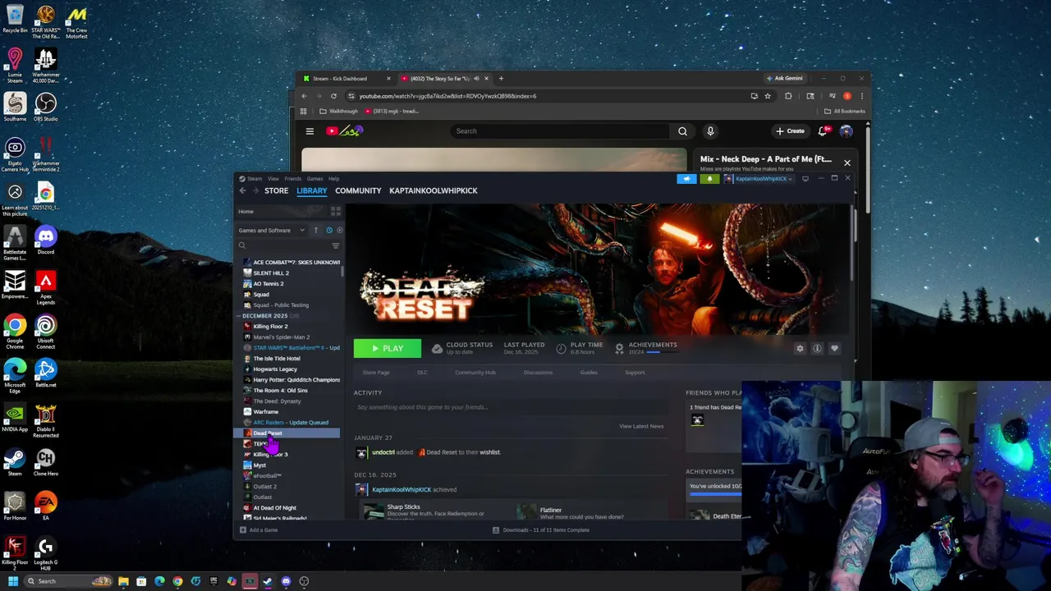This screenshot has width=1051, height=591.
Task: Open the Steam menu in the menu bar
Action: pos(255,178)
